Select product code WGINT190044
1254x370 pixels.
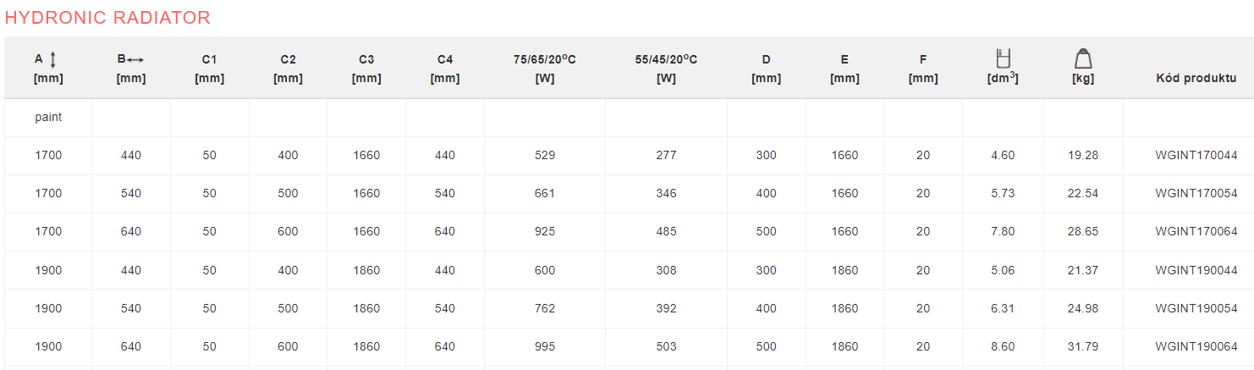click(x=1196, y=270)
